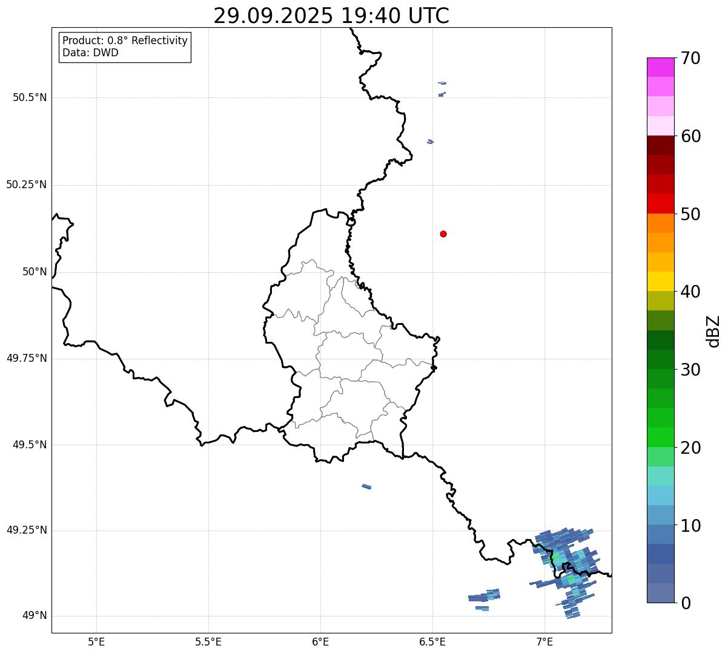This screenshot has width=728, height=654.
Task: Click the small isolated echo south of Luxembourg border
Action: tap(366, 486)
